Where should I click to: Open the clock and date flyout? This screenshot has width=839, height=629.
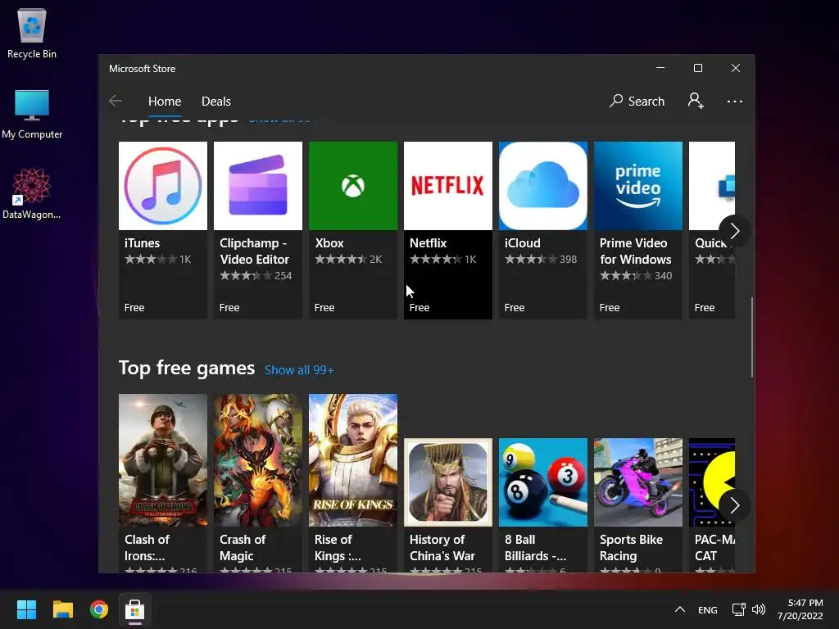[800, 609]
